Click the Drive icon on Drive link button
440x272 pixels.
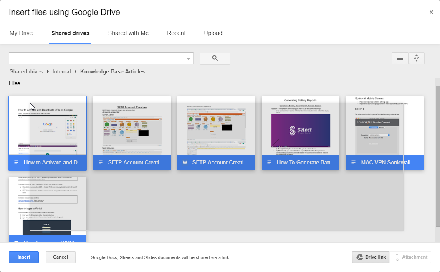[359, 257]
